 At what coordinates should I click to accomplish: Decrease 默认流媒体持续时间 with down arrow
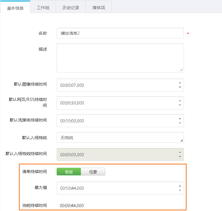(x=180, y=123)
